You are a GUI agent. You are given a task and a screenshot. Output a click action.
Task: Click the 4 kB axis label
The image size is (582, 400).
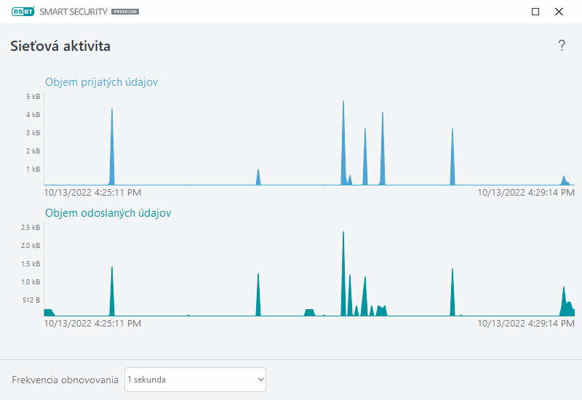[x=33, y=115]
